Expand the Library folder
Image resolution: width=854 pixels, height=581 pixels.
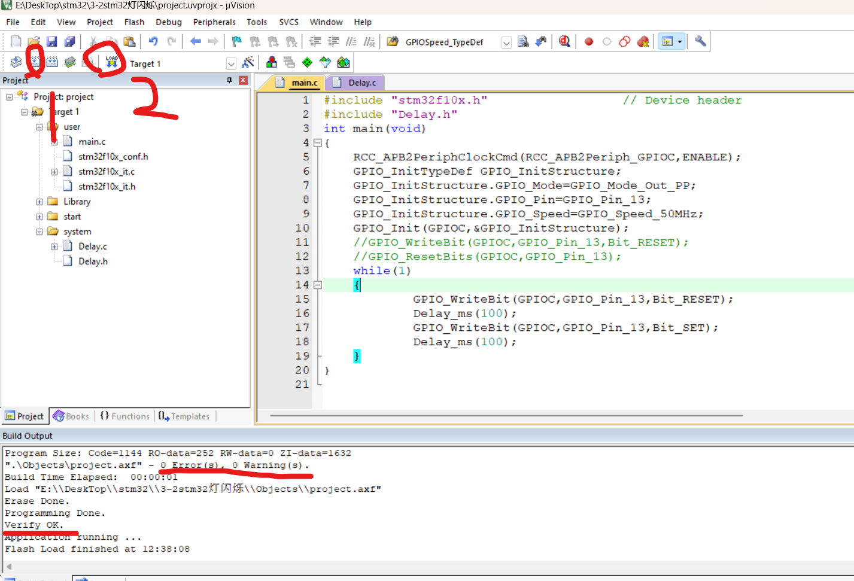tap(39, 202)
